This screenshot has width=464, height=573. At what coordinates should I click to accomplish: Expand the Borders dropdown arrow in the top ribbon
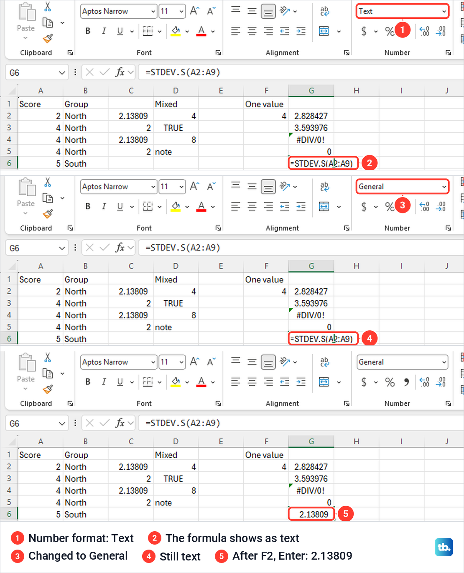point(159,31)
